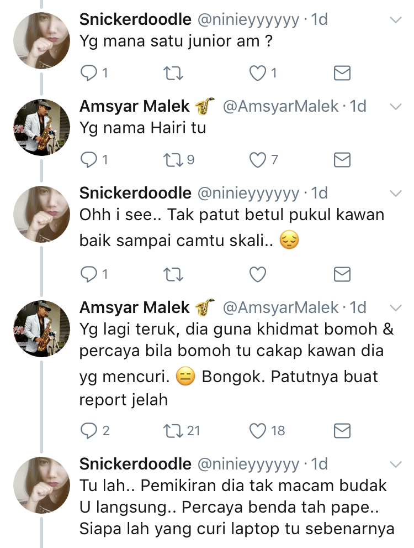Image resolution: width=414 pixels, height=548 pixels.
Task: Retweet the "Ohh i see.." tweet
Action: click(173, 274)
